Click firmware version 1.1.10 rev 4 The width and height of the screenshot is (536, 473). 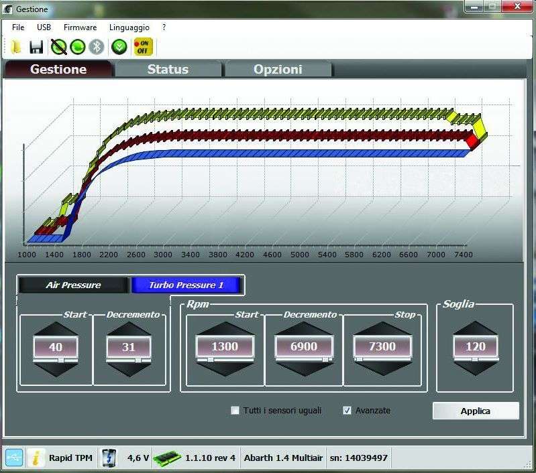coord(210,458)
